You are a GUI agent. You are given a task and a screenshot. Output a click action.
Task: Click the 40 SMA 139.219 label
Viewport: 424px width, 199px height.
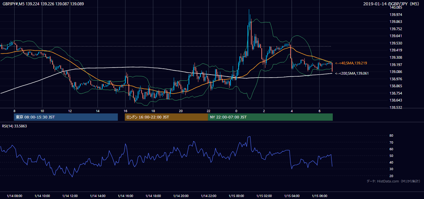click(x=351, y=63)
